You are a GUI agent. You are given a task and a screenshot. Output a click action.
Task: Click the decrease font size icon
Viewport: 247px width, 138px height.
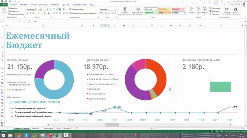(x=50, y=9)
